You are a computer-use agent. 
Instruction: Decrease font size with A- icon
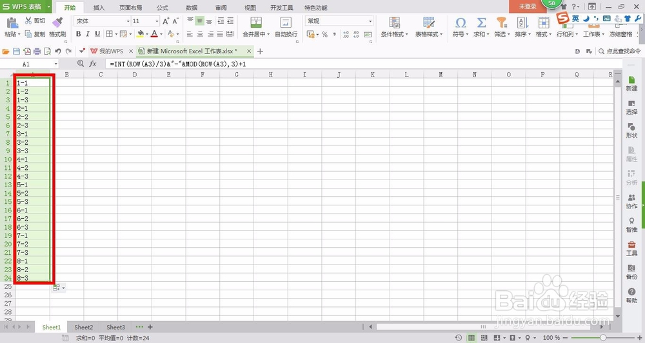pos(175,21)
